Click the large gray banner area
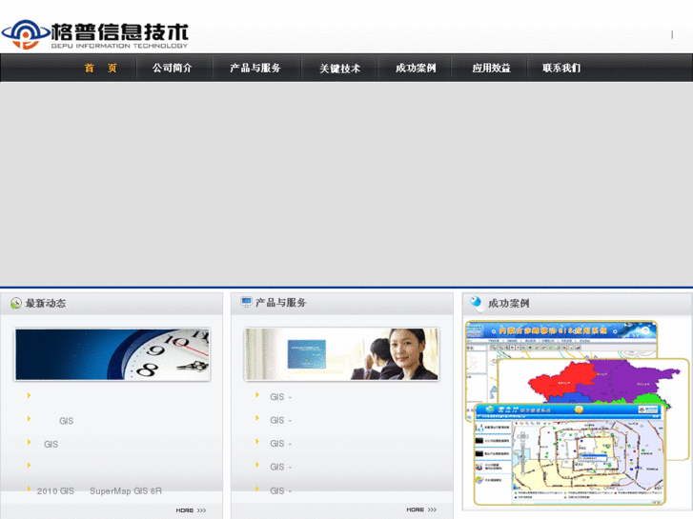Screen dimensions: 693x519 [347, 184]
